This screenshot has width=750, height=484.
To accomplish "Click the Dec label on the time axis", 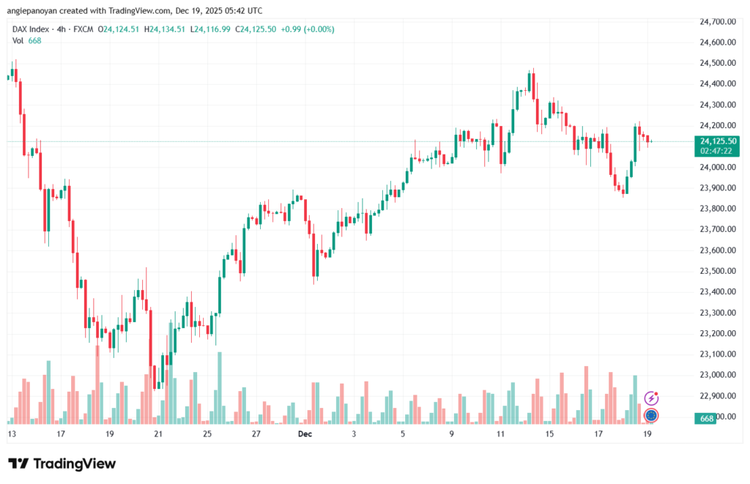I will pyautogui.click(x=305, y=434).
